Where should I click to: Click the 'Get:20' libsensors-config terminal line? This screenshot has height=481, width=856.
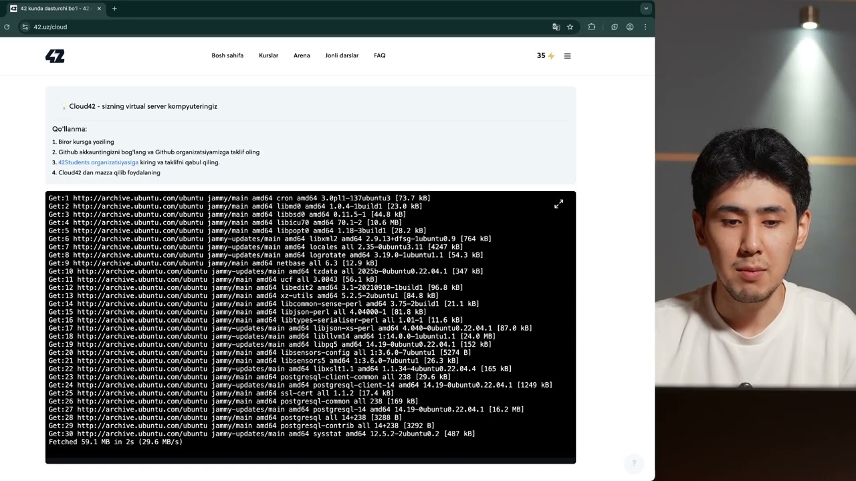[259, 353]
